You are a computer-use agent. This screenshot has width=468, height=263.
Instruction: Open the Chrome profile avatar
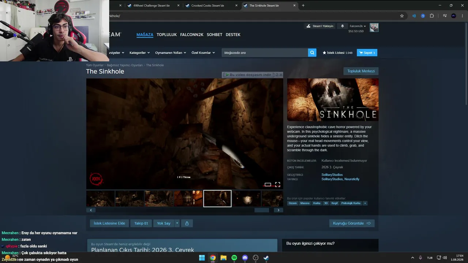pyautogui.click(x=454, y=16)
